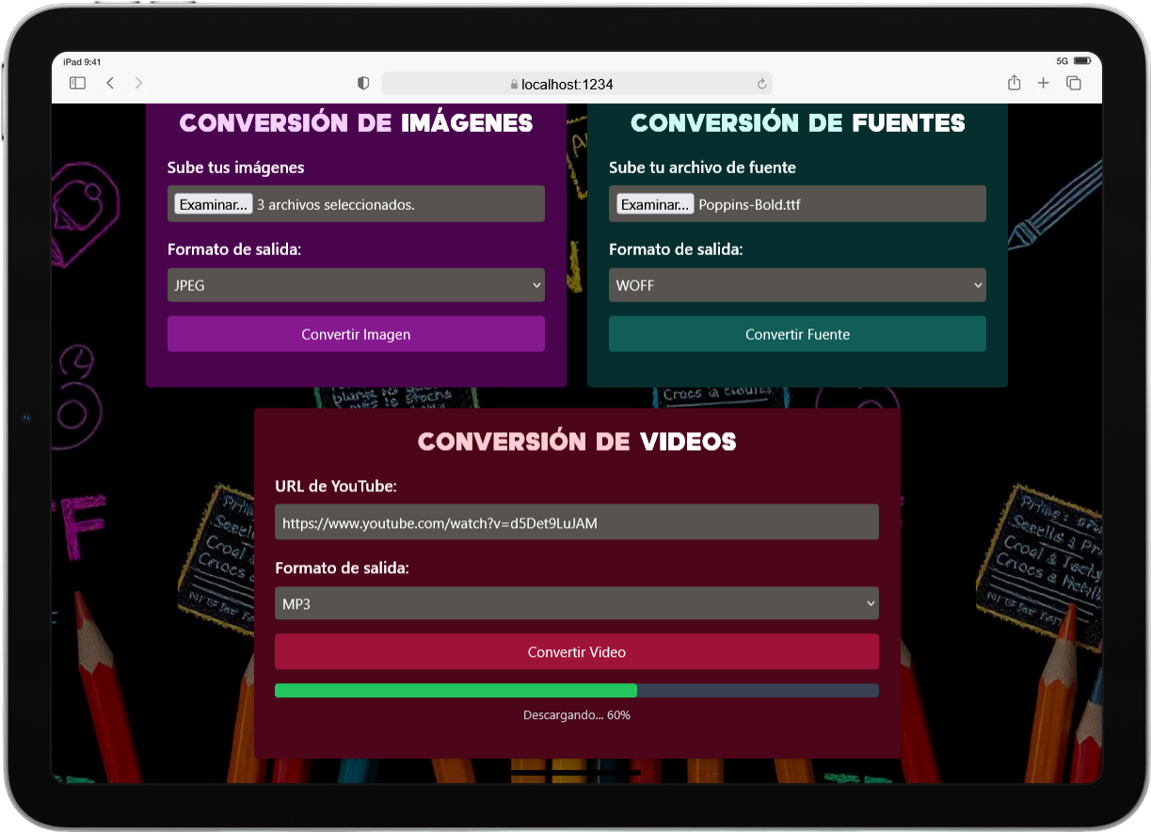Reload the page with the refresh icon
The width and height of the screenshot is (1151, 832).
tap(761, 85)
